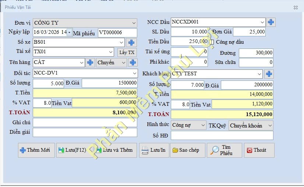This screenshot has width=304, height=187.
Task: Click the Lấy TX button
Action: coord(127,53)
